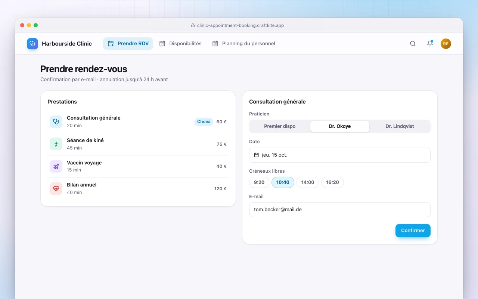
Task: Click the E-mail input field
Action: pos(340,210)
